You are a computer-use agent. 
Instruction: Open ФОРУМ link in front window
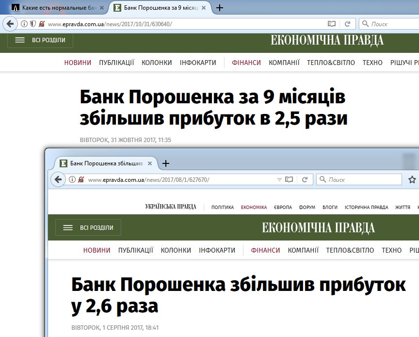pos(307,207)
